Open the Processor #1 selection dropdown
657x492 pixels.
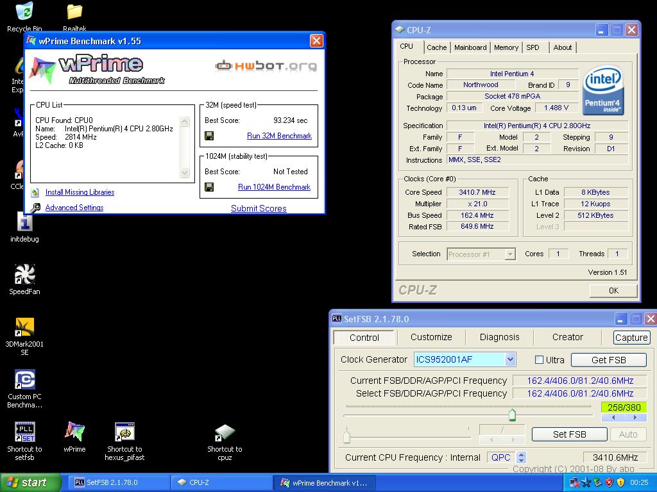click(x=510, y=254)
